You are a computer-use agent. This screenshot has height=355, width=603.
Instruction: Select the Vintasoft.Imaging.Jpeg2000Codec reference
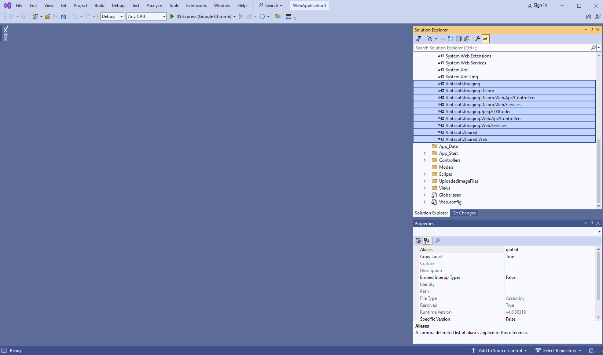[478, 112]
